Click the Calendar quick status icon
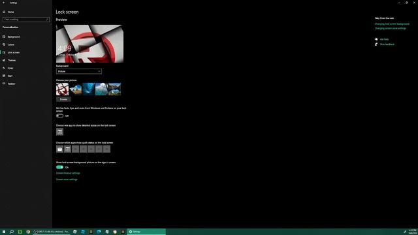This screenshot has height=235, width=418. click(x=68, y=149)
